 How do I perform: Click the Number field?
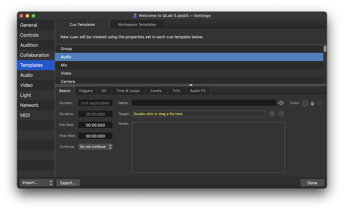[95, 103]
